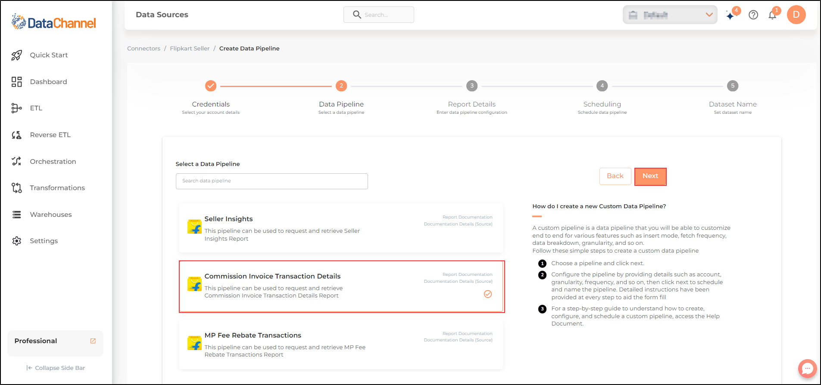Select the MP Fee Rebate Transactions card
The width and height of the screenshot is (821, 385).
(341, 344)
